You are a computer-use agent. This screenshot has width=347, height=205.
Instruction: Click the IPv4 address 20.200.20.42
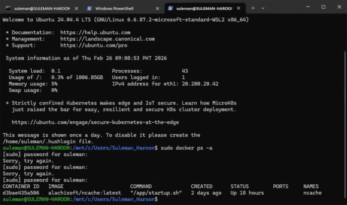click(200, 84)
